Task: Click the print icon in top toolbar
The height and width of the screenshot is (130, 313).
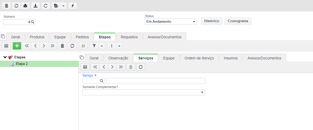Action: [25, 6]
